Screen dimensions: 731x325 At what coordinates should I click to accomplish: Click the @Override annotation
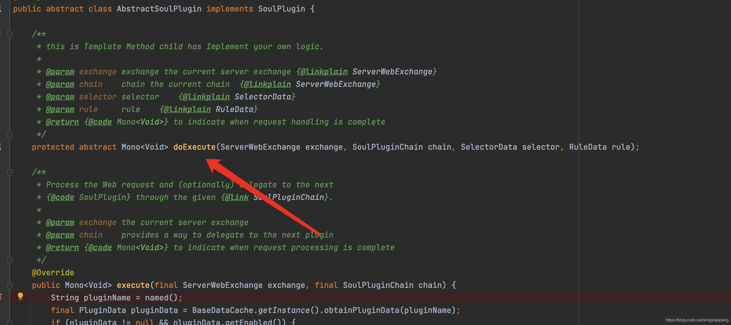tap(53, 273)
